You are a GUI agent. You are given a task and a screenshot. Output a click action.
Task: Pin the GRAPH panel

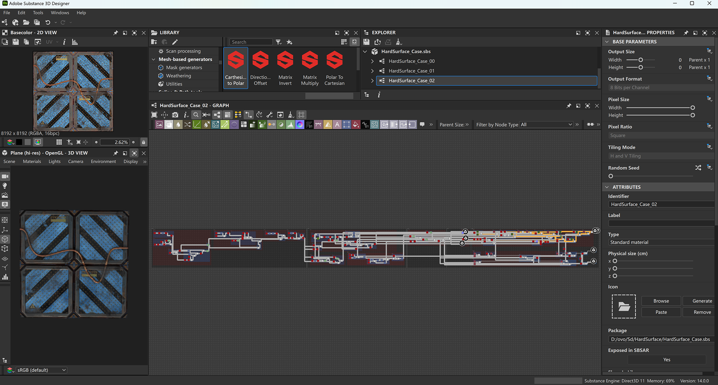coord(569,106)
